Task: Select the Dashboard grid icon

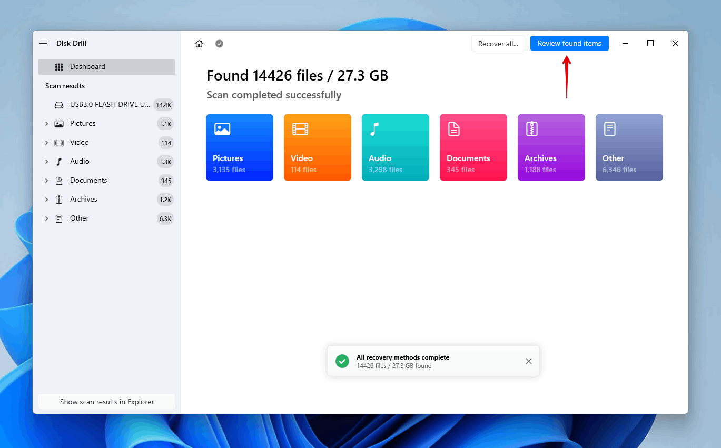Action: pyautogui.click(x=59, y=67)
